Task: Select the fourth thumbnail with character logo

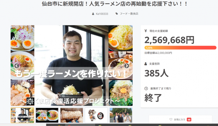Action: 96,115
